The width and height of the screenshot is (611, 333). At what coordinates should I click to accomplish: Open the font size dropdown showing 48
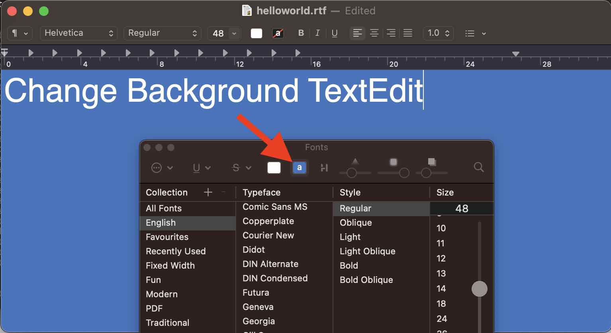(x=224, y=33)
